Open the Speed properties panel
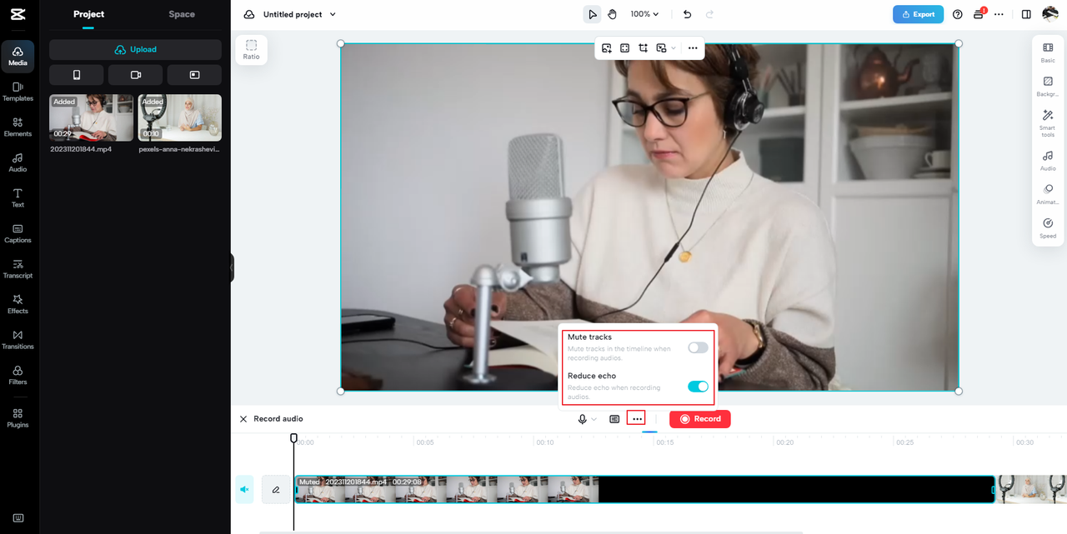Image resolution: width=1067 pixels, height=534 pixels. pos(1048,228)
